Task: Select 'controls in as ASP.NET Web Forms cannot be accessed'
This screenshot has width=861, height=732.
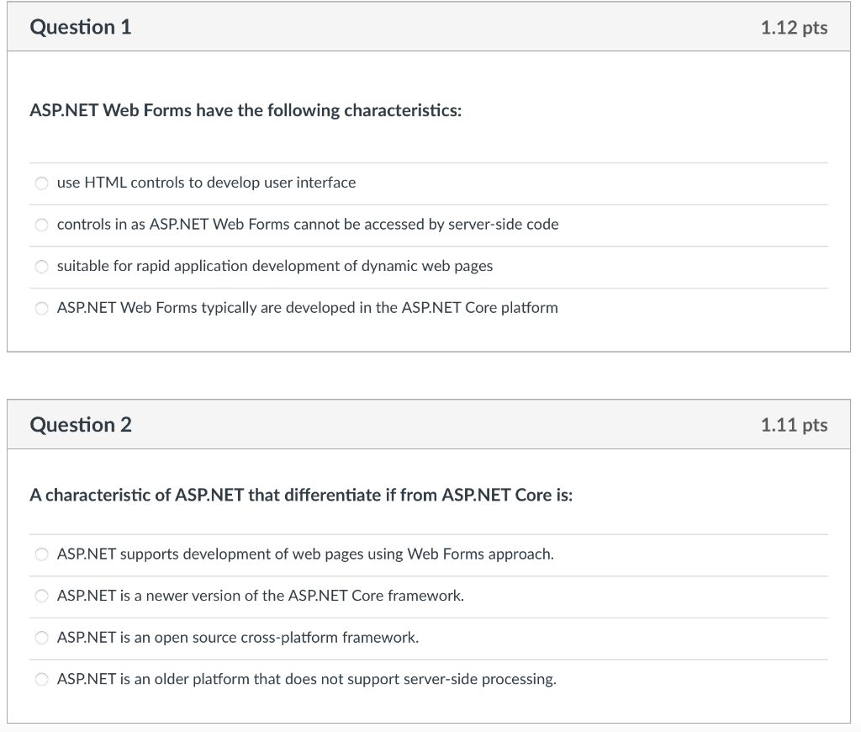Action: pos(307,224)
